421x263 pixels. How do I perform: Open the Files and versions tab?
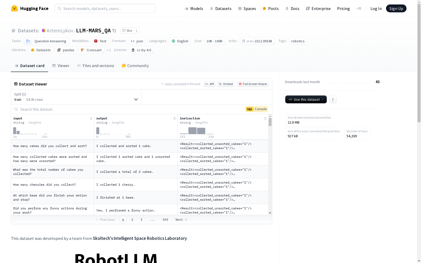(96, 65)
